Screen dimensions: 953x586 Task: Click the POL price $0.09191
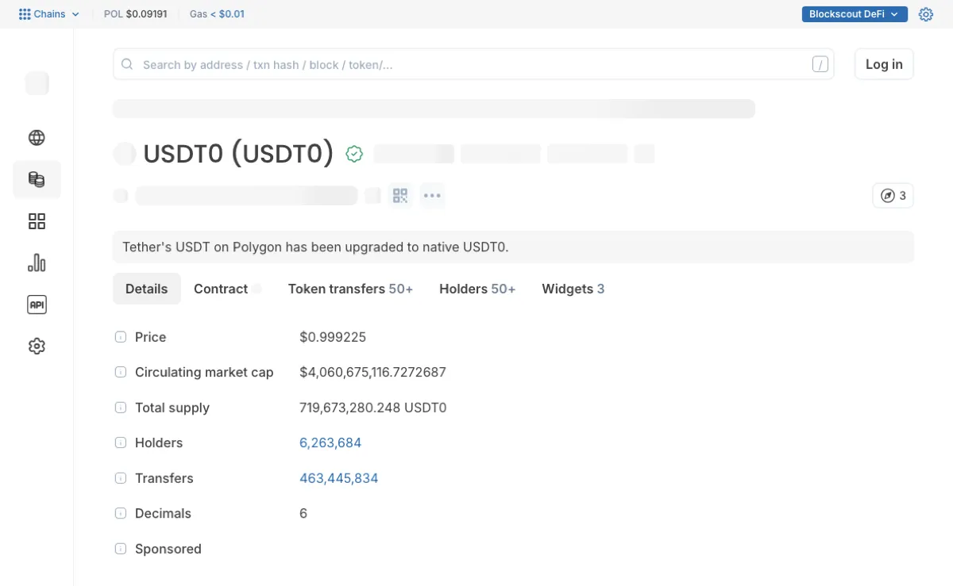pyautogui.click(x=136, y=14)
